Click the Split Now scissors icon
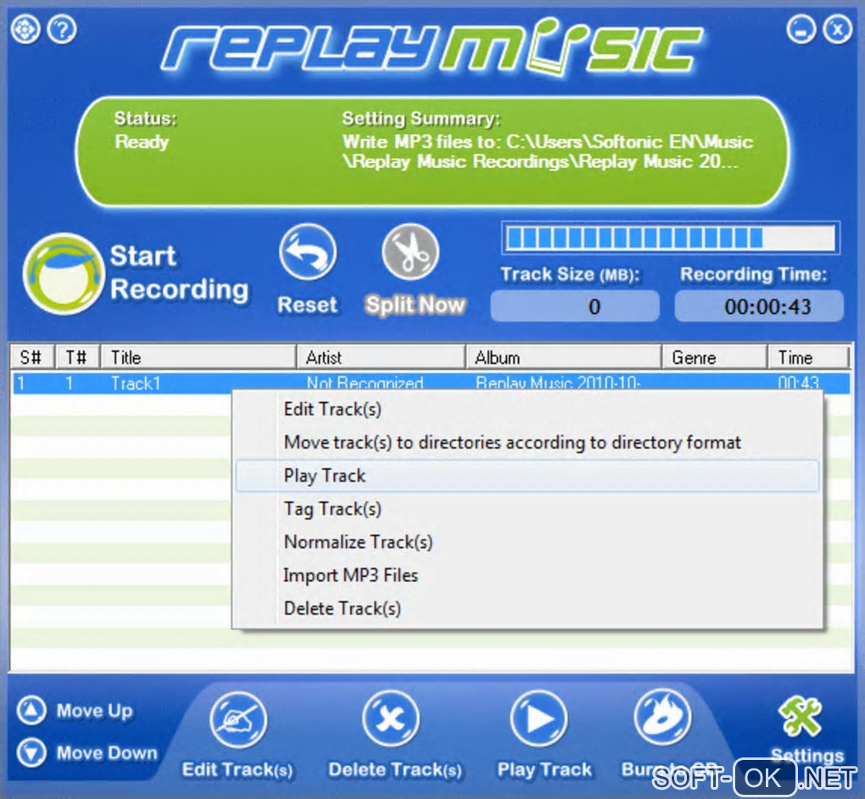 click(410, 252)
